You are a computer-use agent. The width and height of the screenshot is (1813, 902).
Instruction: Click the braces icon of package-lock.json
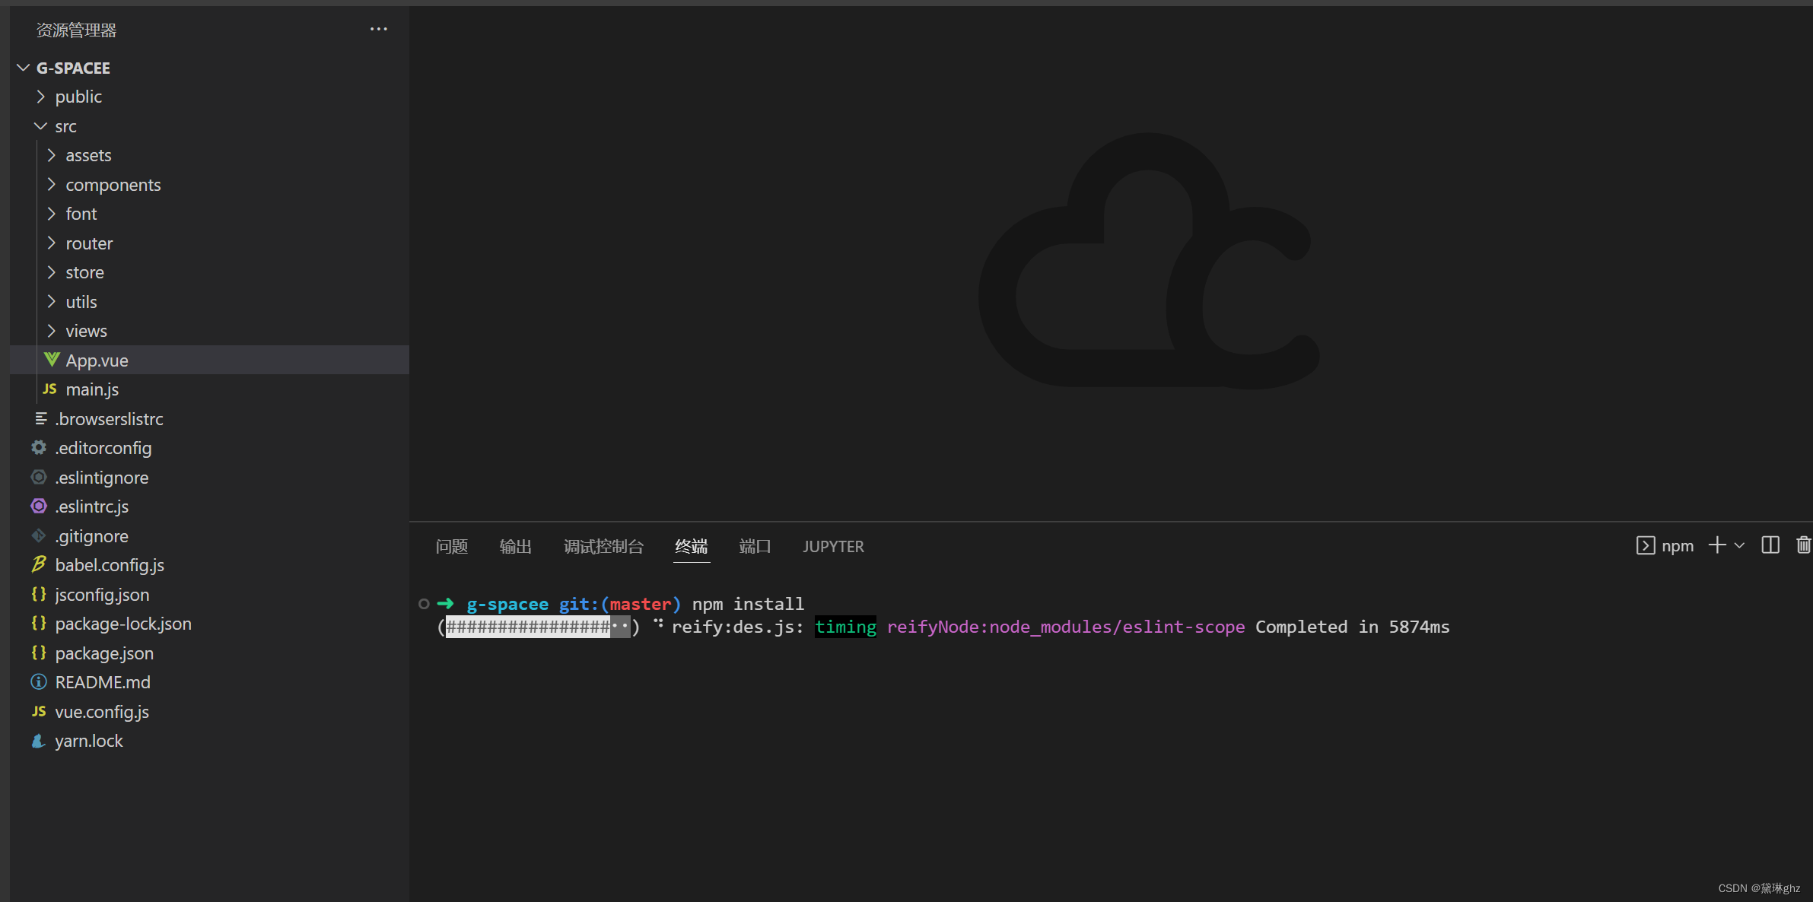[x=39, y=623]
